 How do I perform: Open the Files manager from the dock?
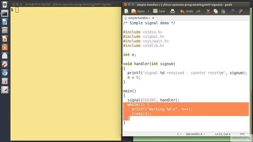[5, 30]
